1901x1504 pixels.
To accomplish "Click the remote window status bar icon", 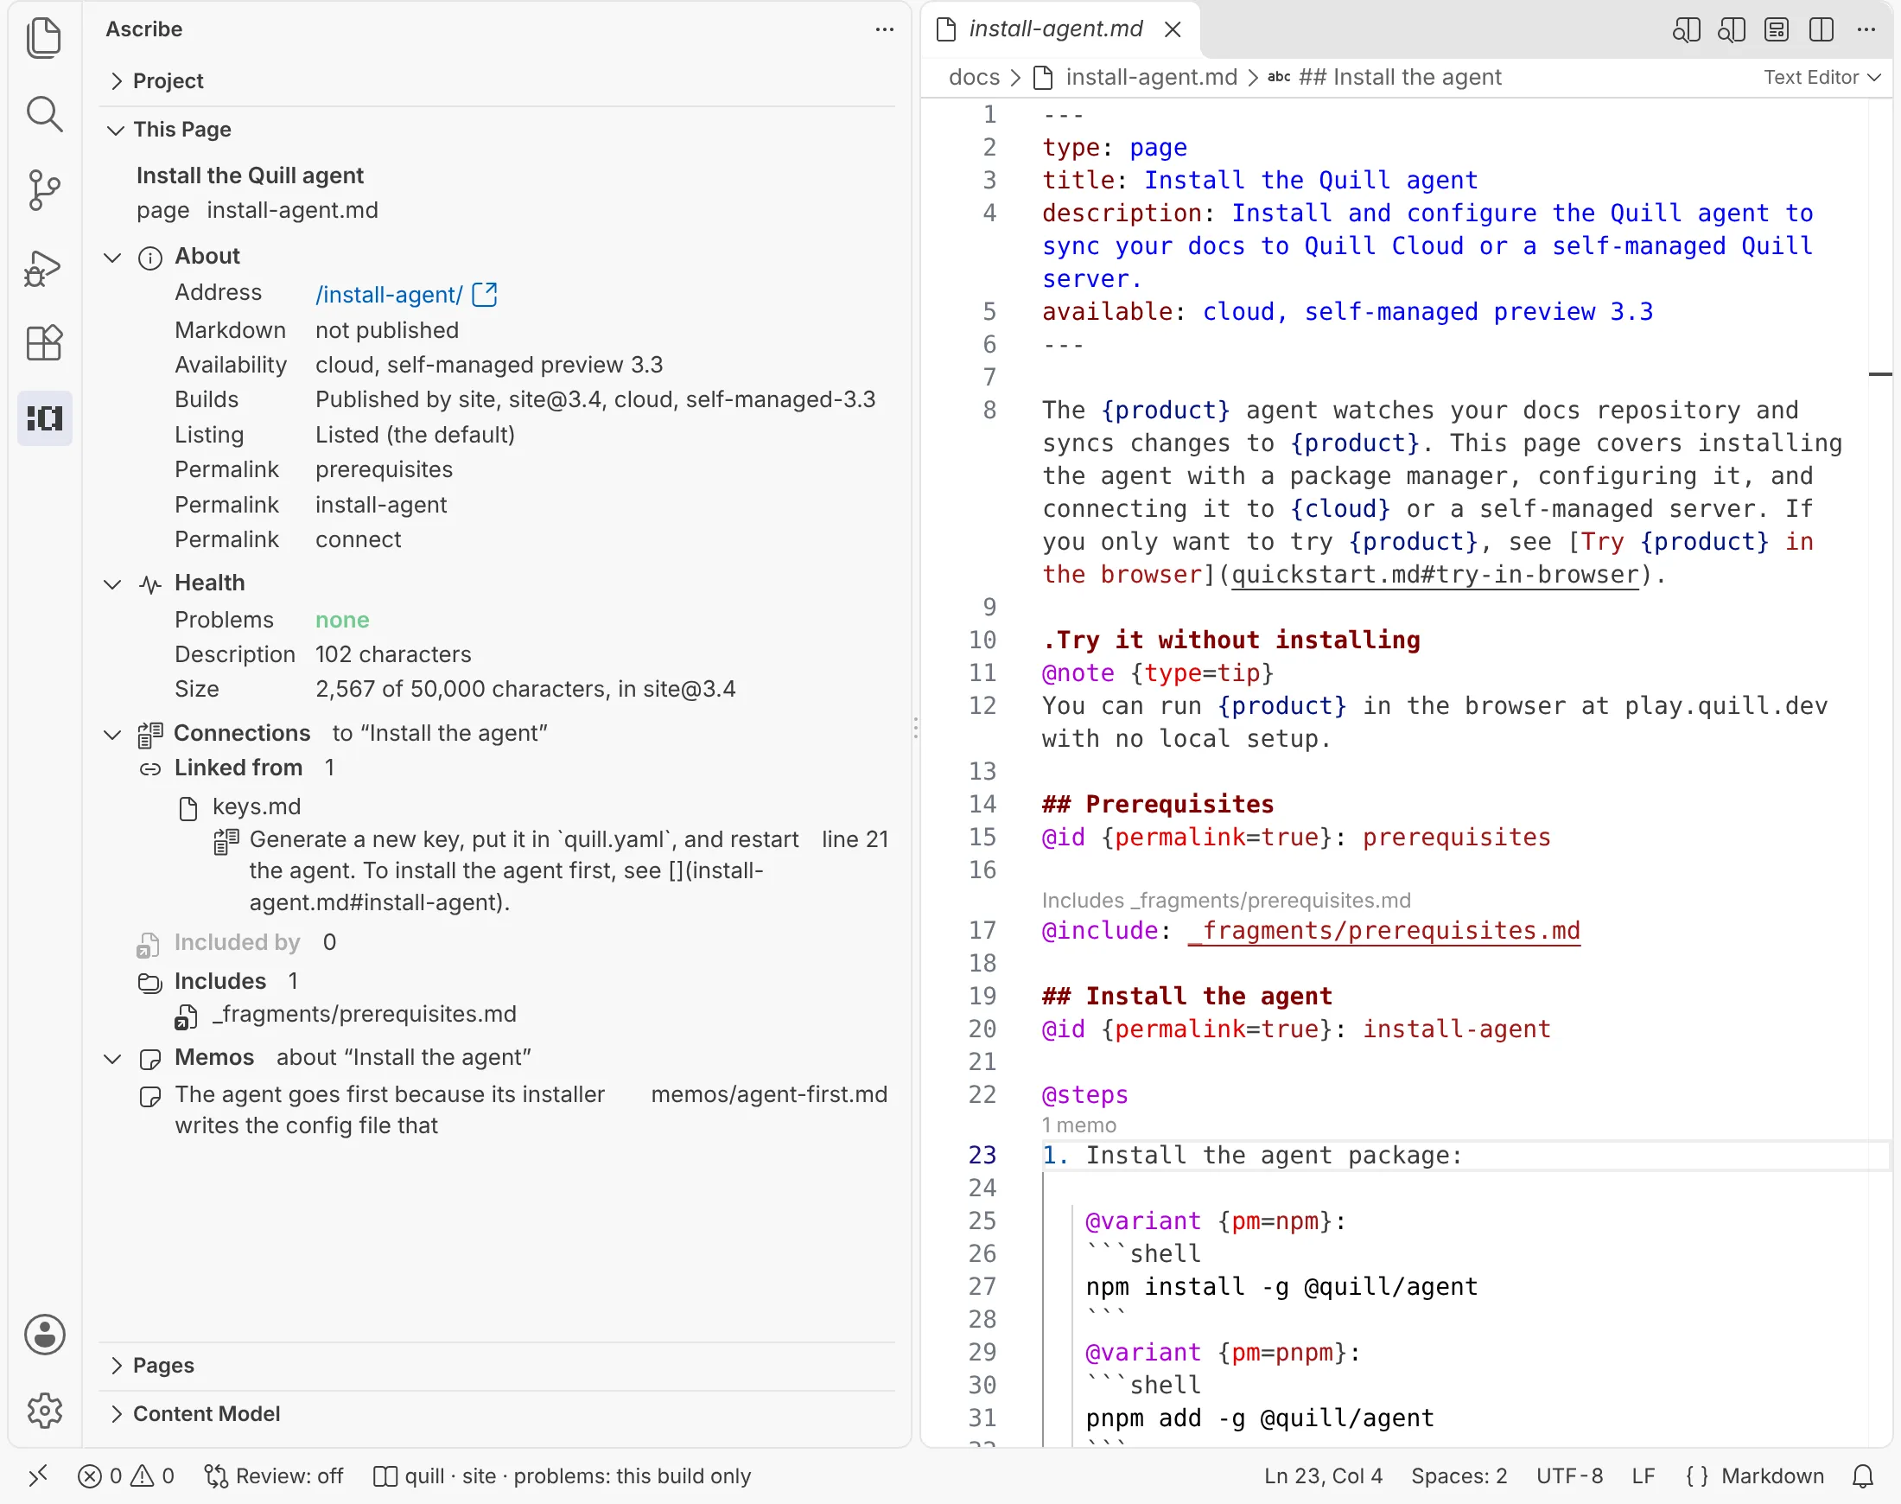I will click(38, 1475).
